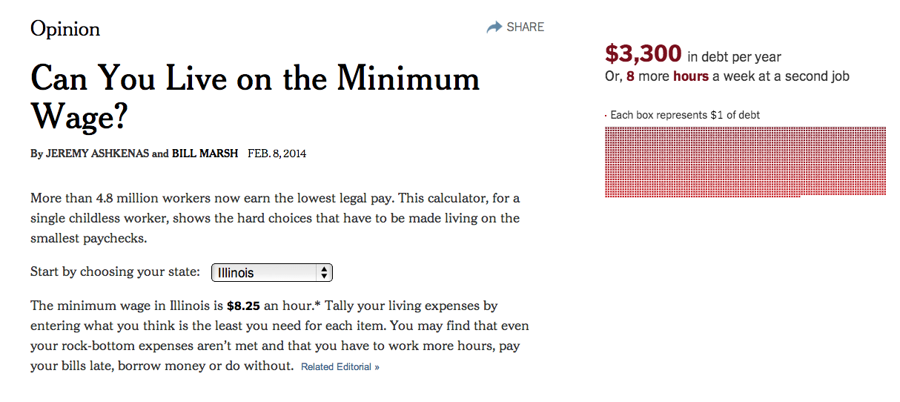Click the bold $8.25 hourly wage
The height and width of the screenshot is (402, 900).
(243, 306)
